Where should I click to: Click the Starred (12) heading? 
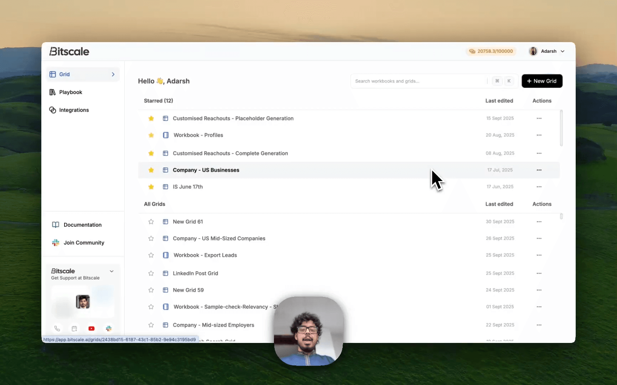pyautogui.click(x=159, y=101)
